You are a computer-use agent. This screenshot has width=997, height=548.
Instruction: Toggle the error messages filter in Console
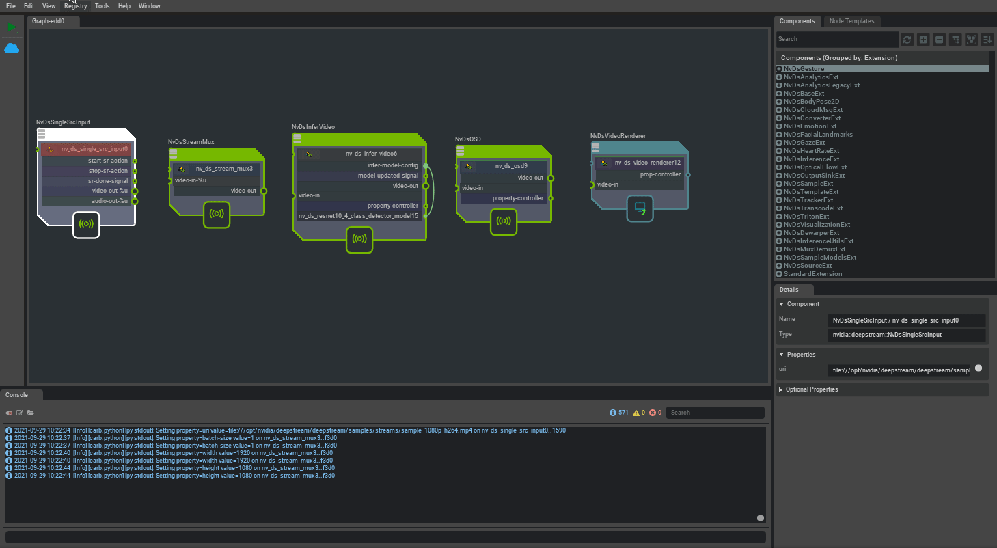pos(655,413)
